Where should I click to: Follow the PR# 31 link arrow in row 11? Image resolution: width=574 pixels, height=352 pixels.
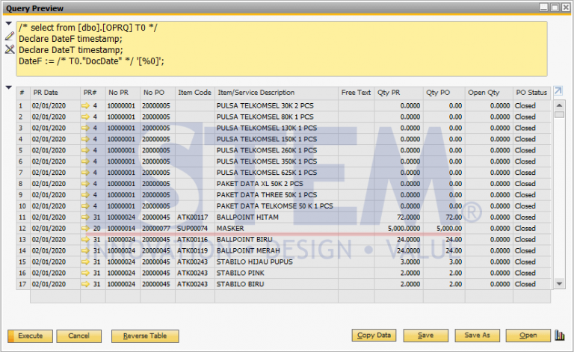coord(86,217)
